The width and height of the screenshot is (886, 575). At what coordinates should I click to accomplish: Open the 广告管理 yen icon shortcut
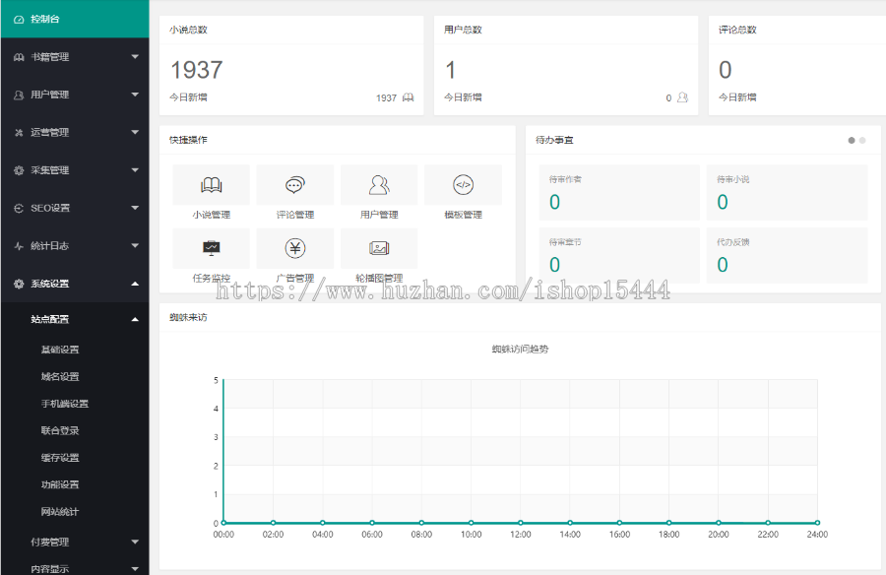point(295,248)
